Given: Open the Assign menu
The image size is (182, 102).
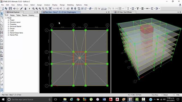Looking at the screenshot, I should click(39, 5).
